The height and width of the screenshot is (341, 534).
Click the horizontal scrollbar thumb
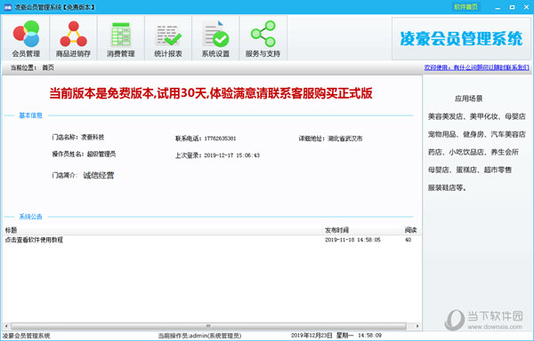pyautogui.click(x=208, y=326)
